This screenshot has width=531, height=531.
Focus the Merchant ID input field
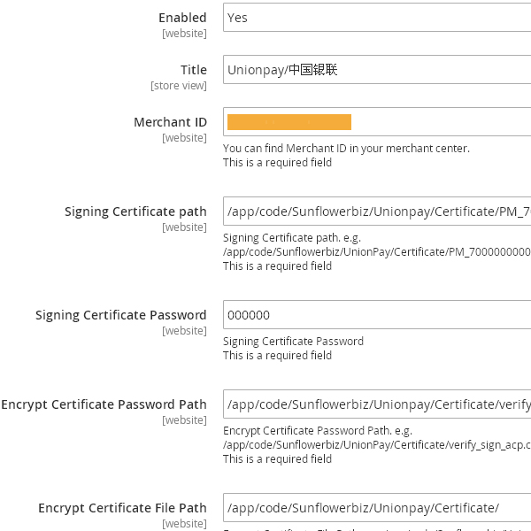point(376,122)
